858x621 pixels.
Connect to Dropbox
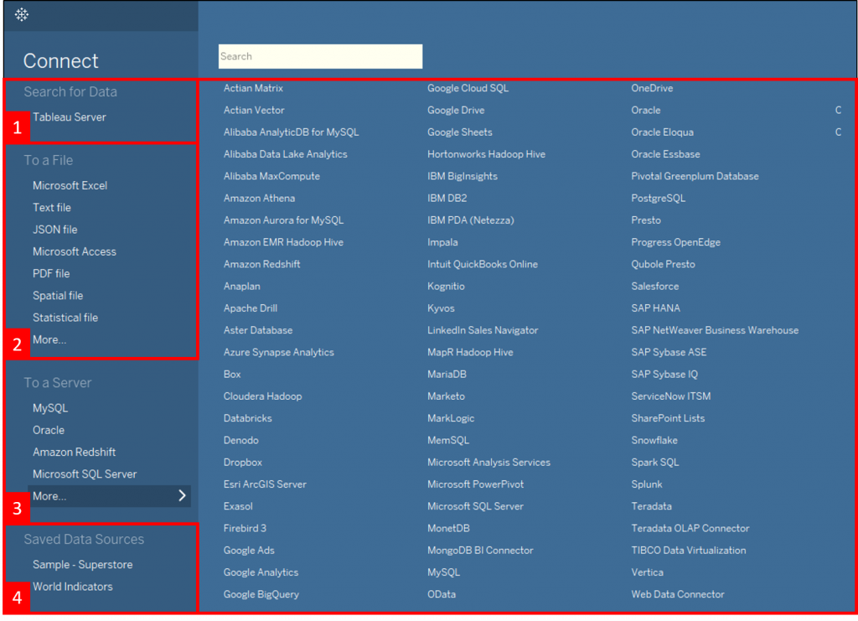(x=242, y=463)
